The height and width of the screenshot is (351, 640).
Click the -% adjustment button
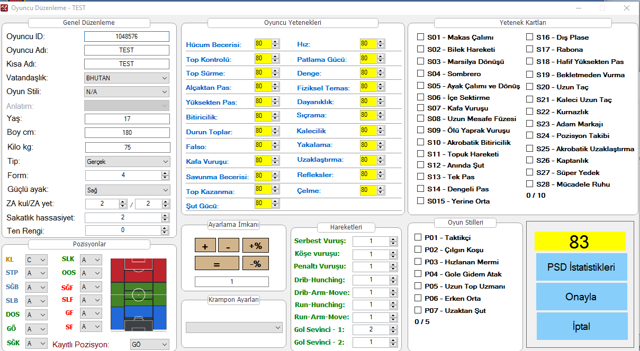pyautogui.click(x=256, y=263)
